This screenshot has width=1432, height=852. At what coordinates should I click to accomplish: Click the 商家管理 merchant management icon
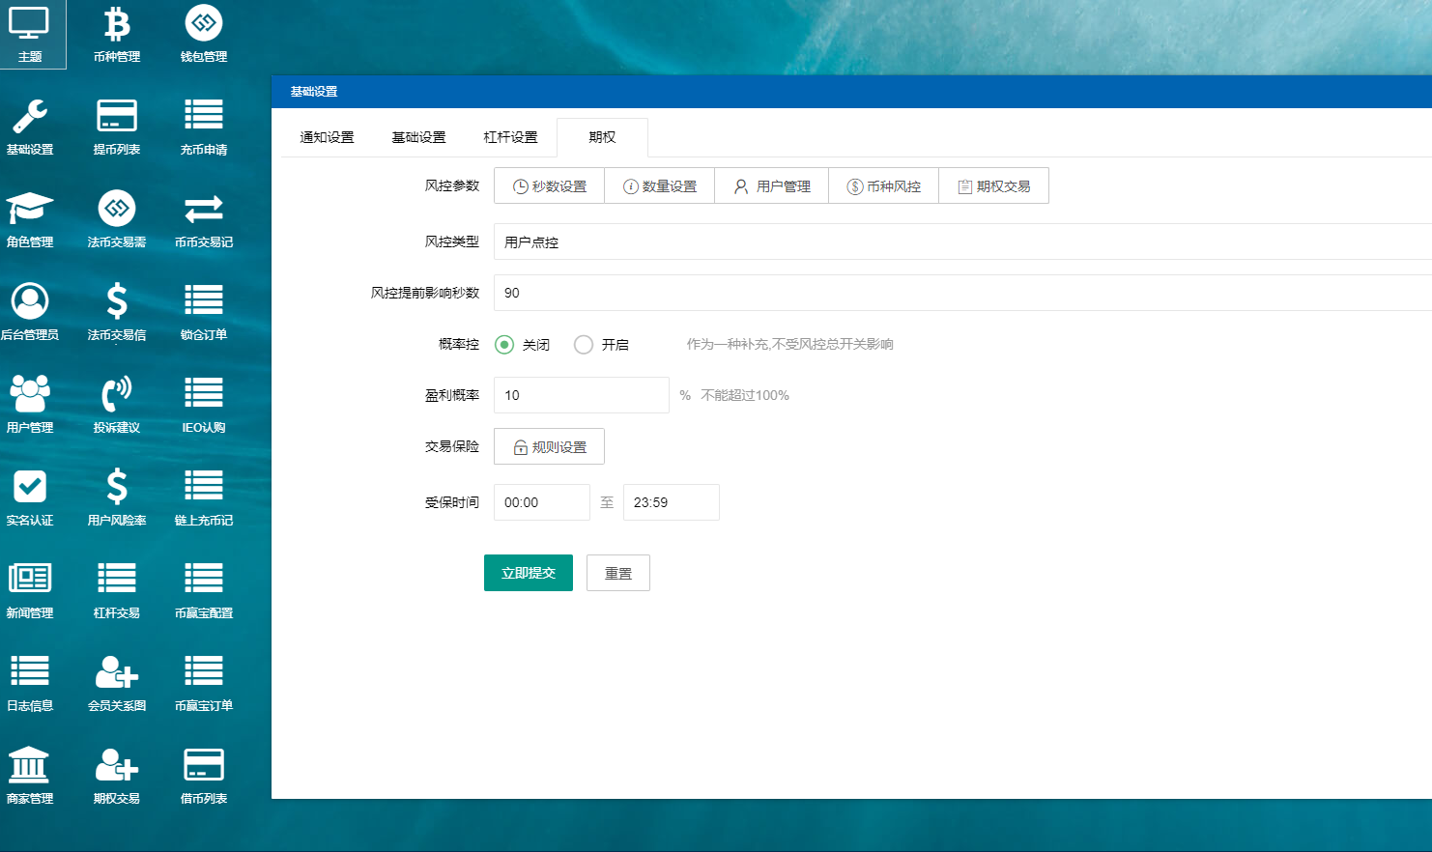point(32,775)
